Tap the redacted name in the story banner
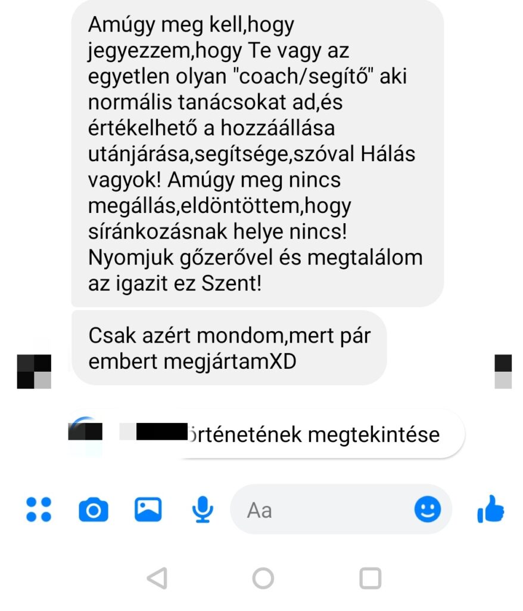 (x=153, y=431)
